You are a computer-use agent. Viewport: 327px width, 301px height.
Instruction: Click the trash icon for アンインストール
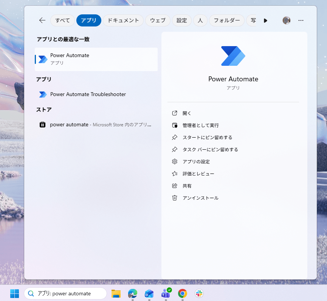tap(175, 198)
